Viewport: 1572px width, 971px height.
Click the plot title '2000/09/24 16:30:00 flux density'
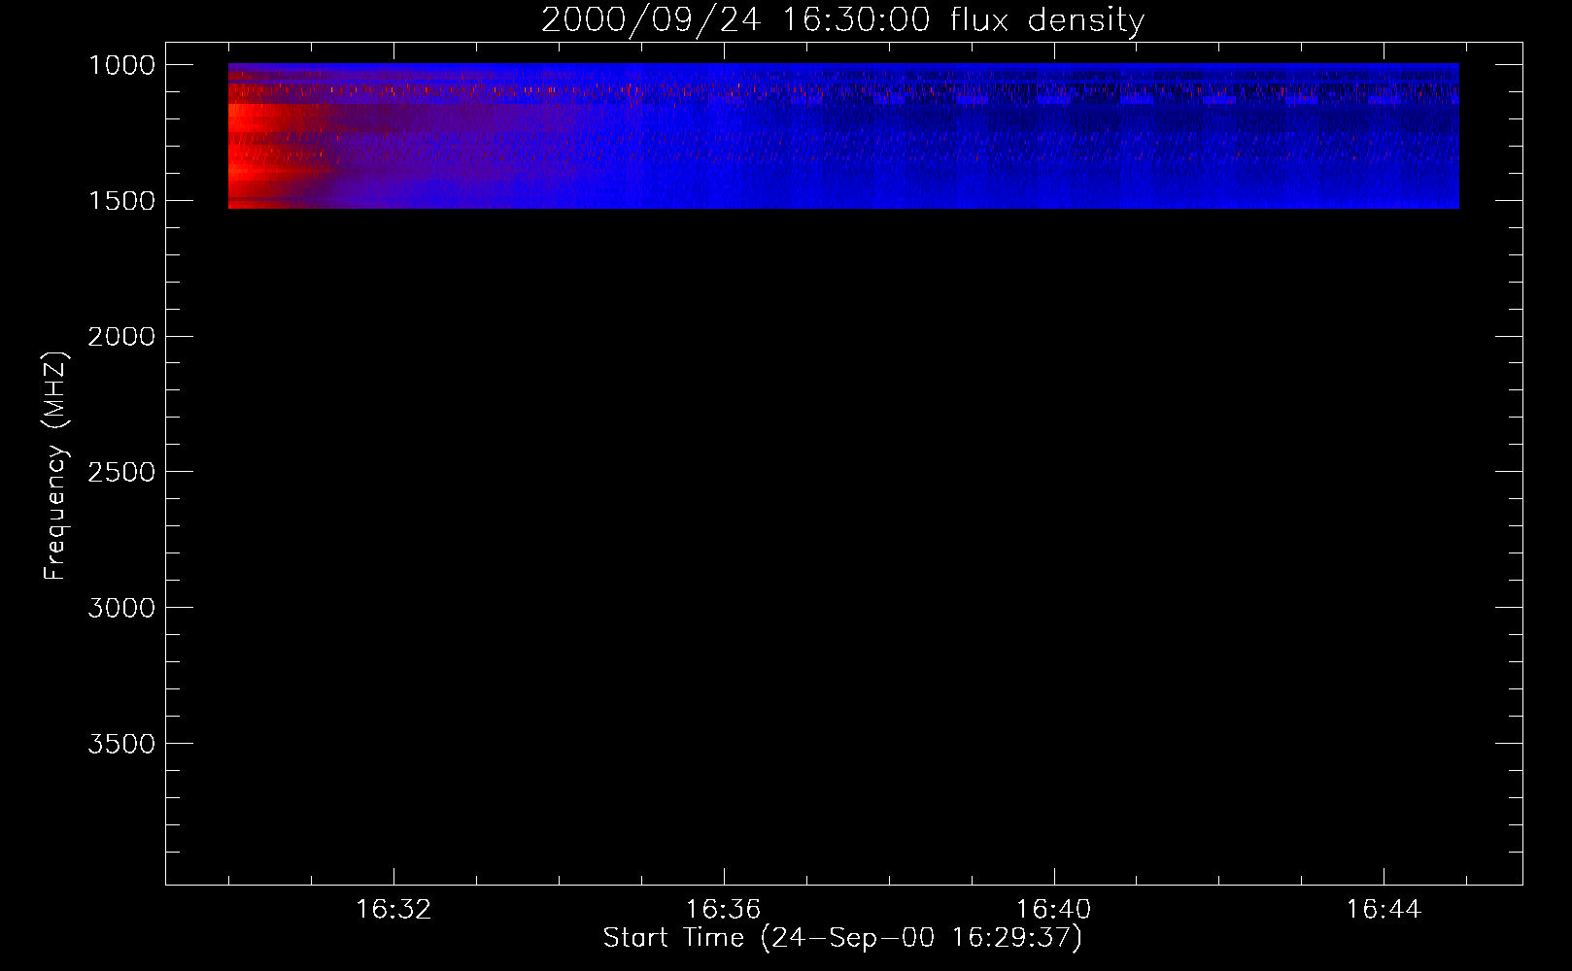pyautogui.click(x=842, y=19)
